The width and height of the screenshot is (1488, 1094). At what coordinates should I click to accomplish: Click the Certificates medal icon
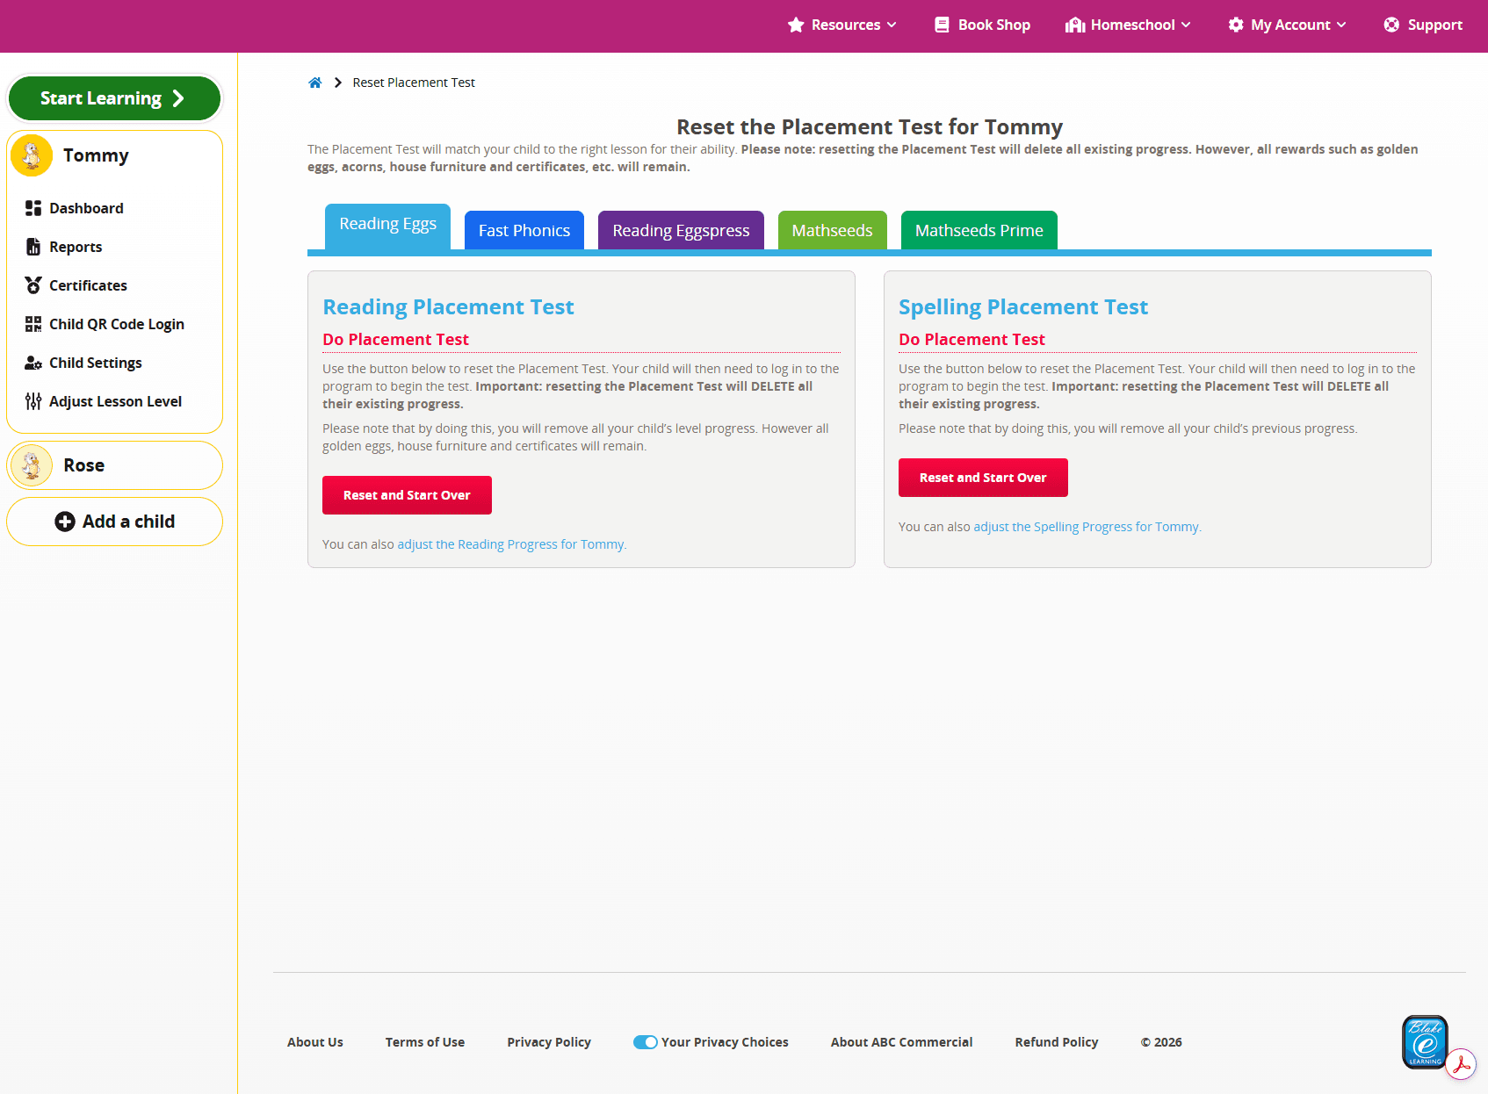click(33, 285)
